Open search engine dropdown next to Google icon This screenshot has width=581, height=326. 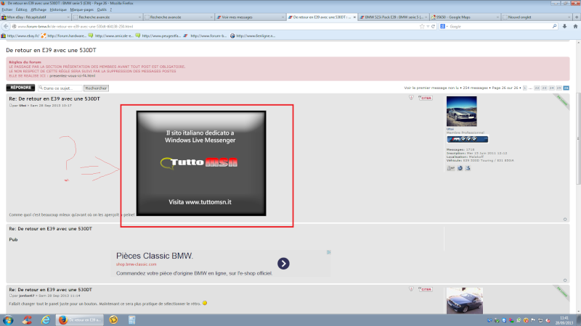pyautogui.click(x=447, y=27)
